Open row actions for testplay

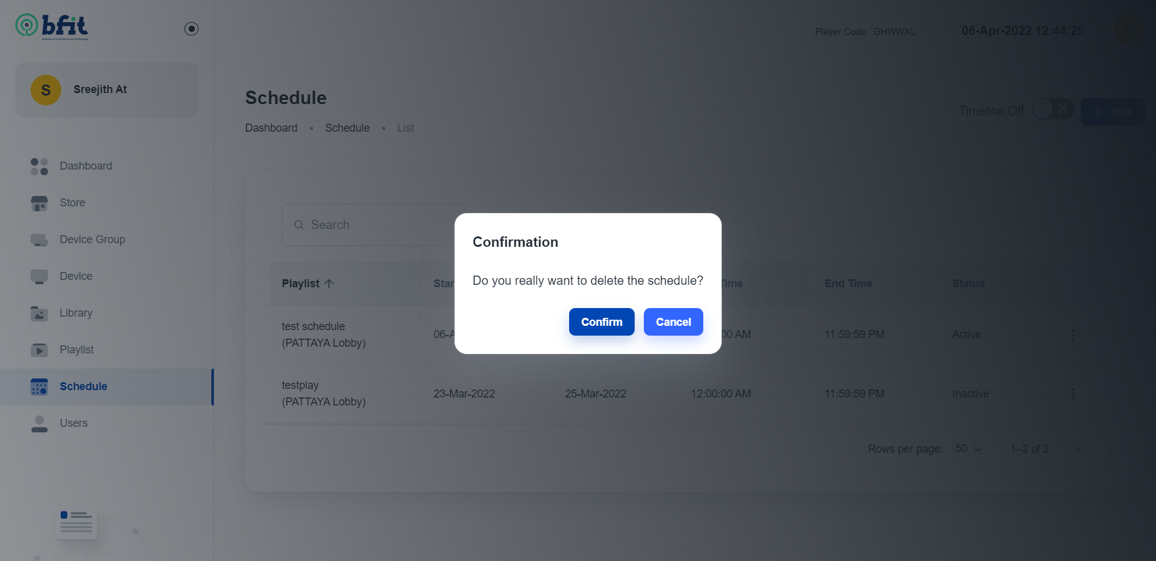pyautogui.click(x=1073, y=394)
